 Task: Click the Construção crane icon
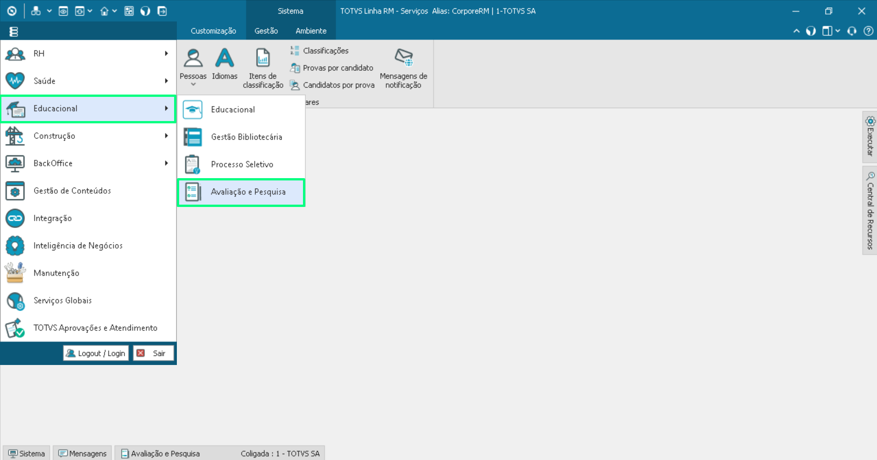[x=15, y=136]
